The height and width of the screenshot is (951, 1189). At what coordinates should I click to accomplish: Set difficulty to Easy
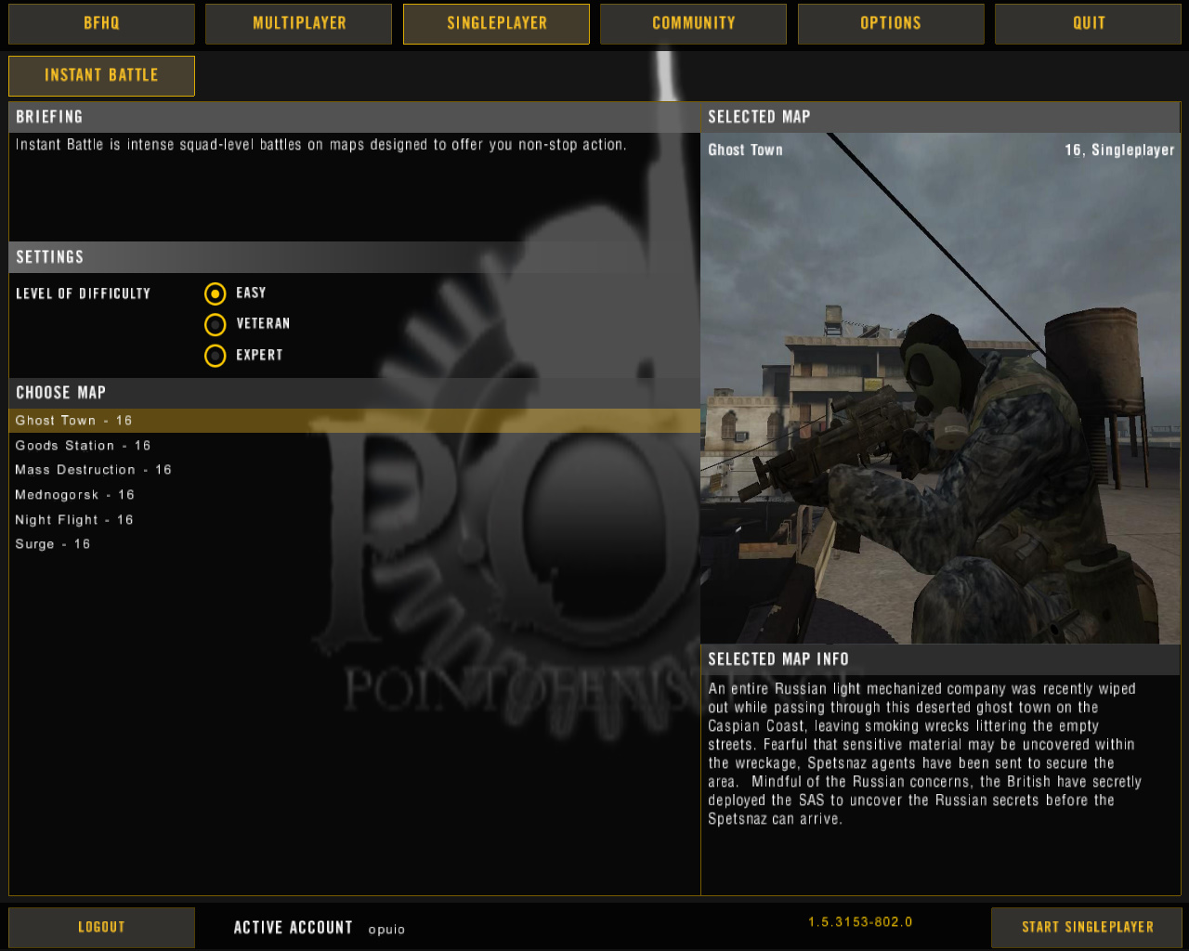coord(216,293)
